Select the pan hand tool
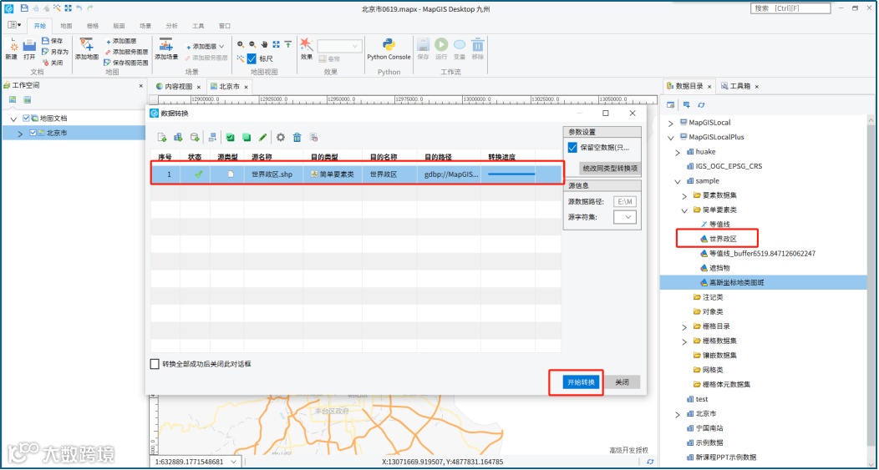This screenshot has width=879, height=470. 264,44
